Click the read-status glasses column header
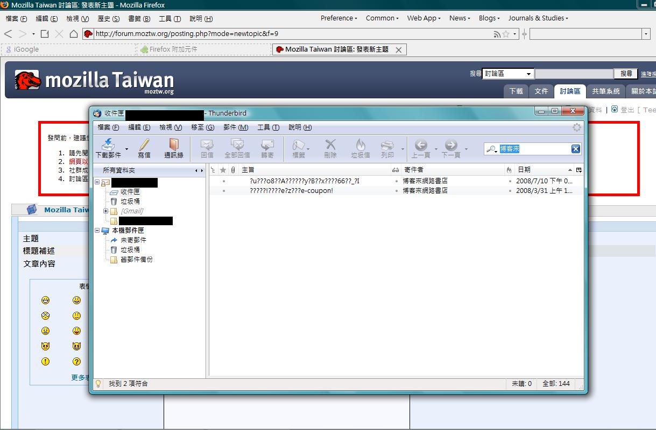656x430 pixels. coord(396,170)
